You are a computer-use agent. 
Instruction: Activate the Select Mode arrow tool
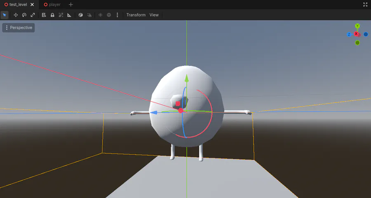click(x=5, y=15)
